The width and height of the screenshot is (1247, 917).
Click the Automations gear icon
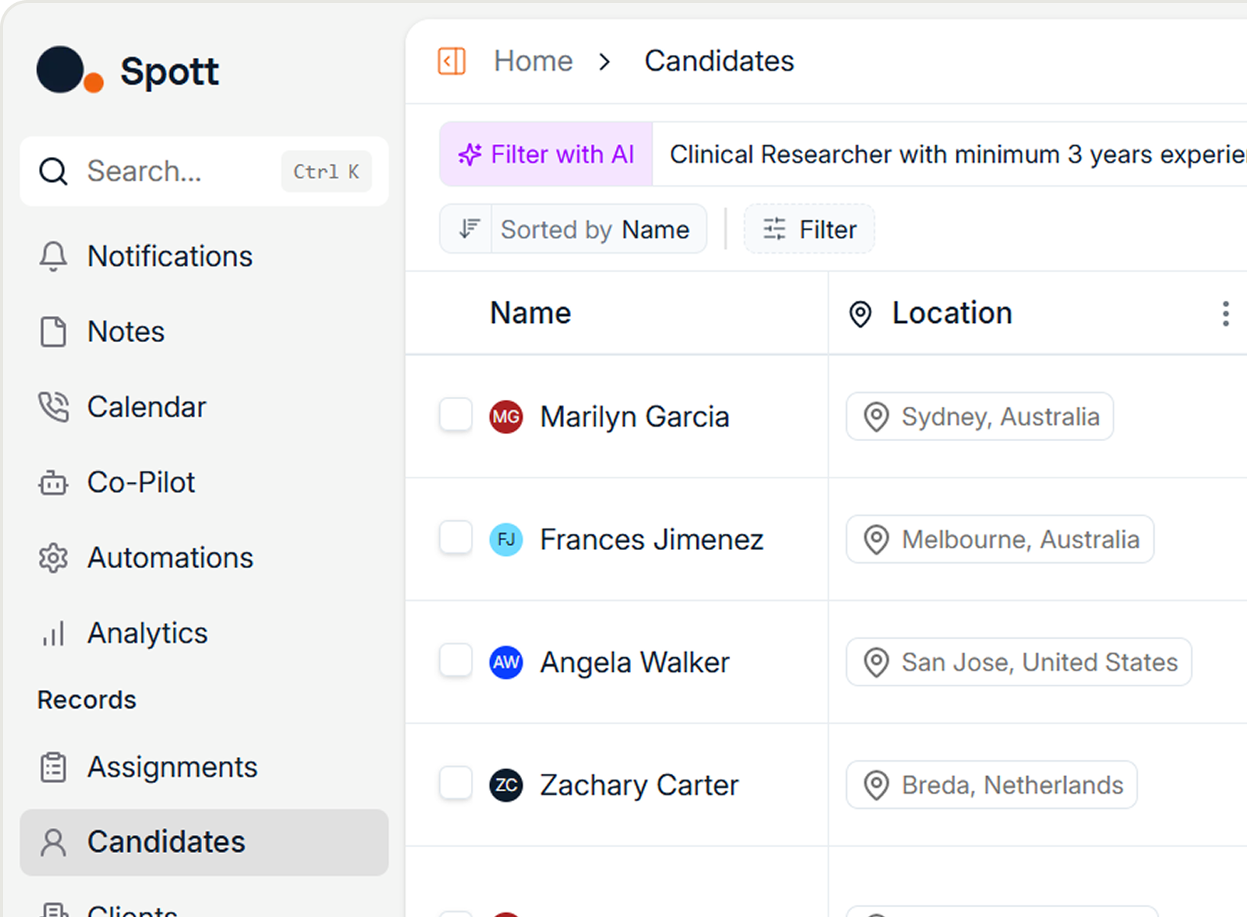(53, 557)
